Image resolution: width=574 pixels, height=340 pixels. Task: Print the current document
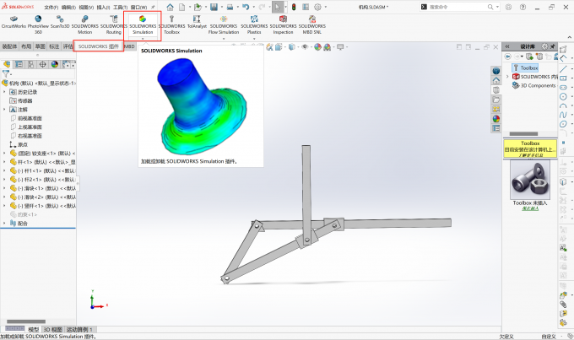click(230, 7)
